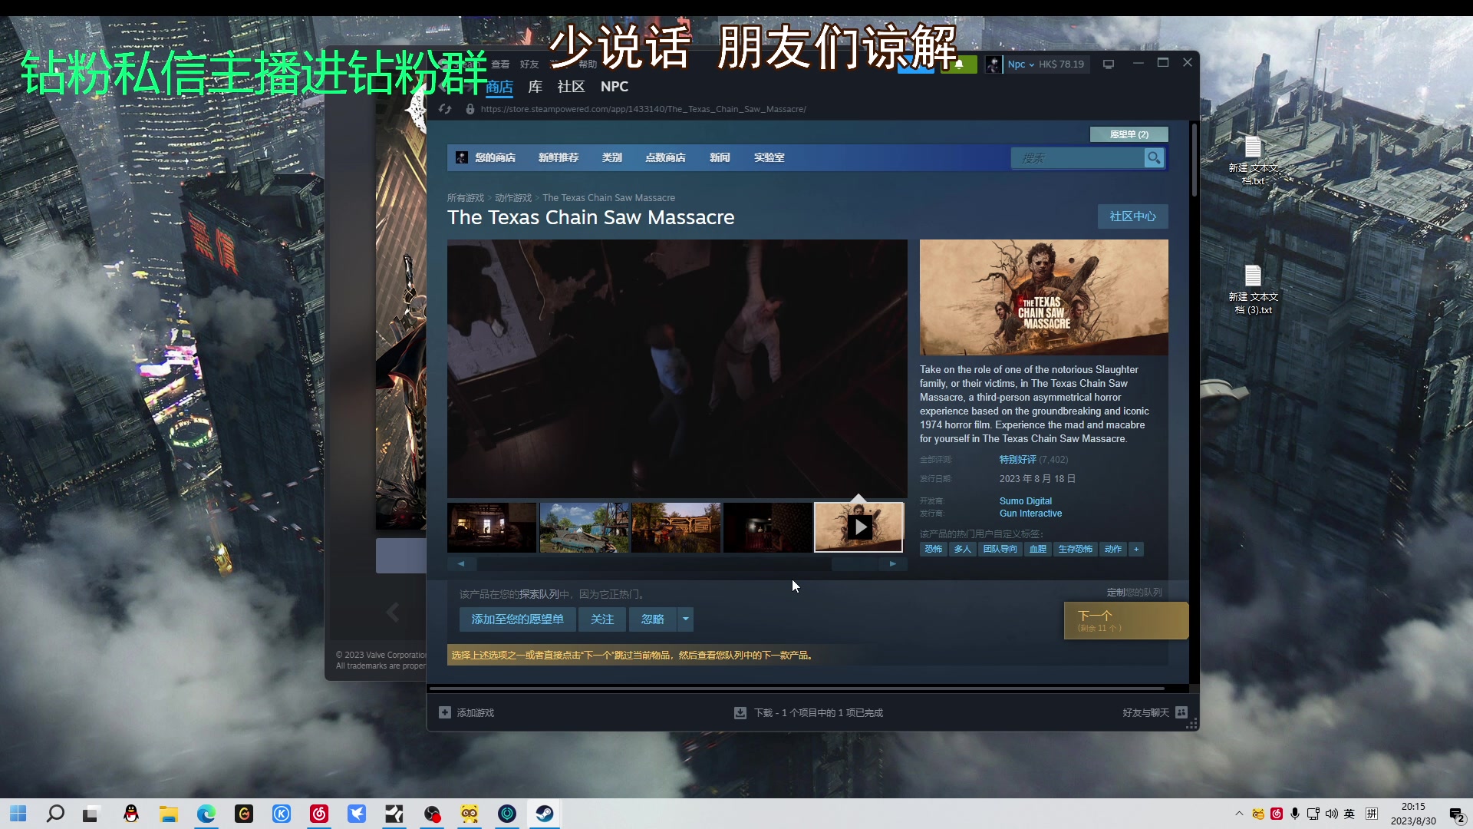Click the downloads status icon
Image resolution: width=1473 pixels, height=829 pixels.
(740, 712)
